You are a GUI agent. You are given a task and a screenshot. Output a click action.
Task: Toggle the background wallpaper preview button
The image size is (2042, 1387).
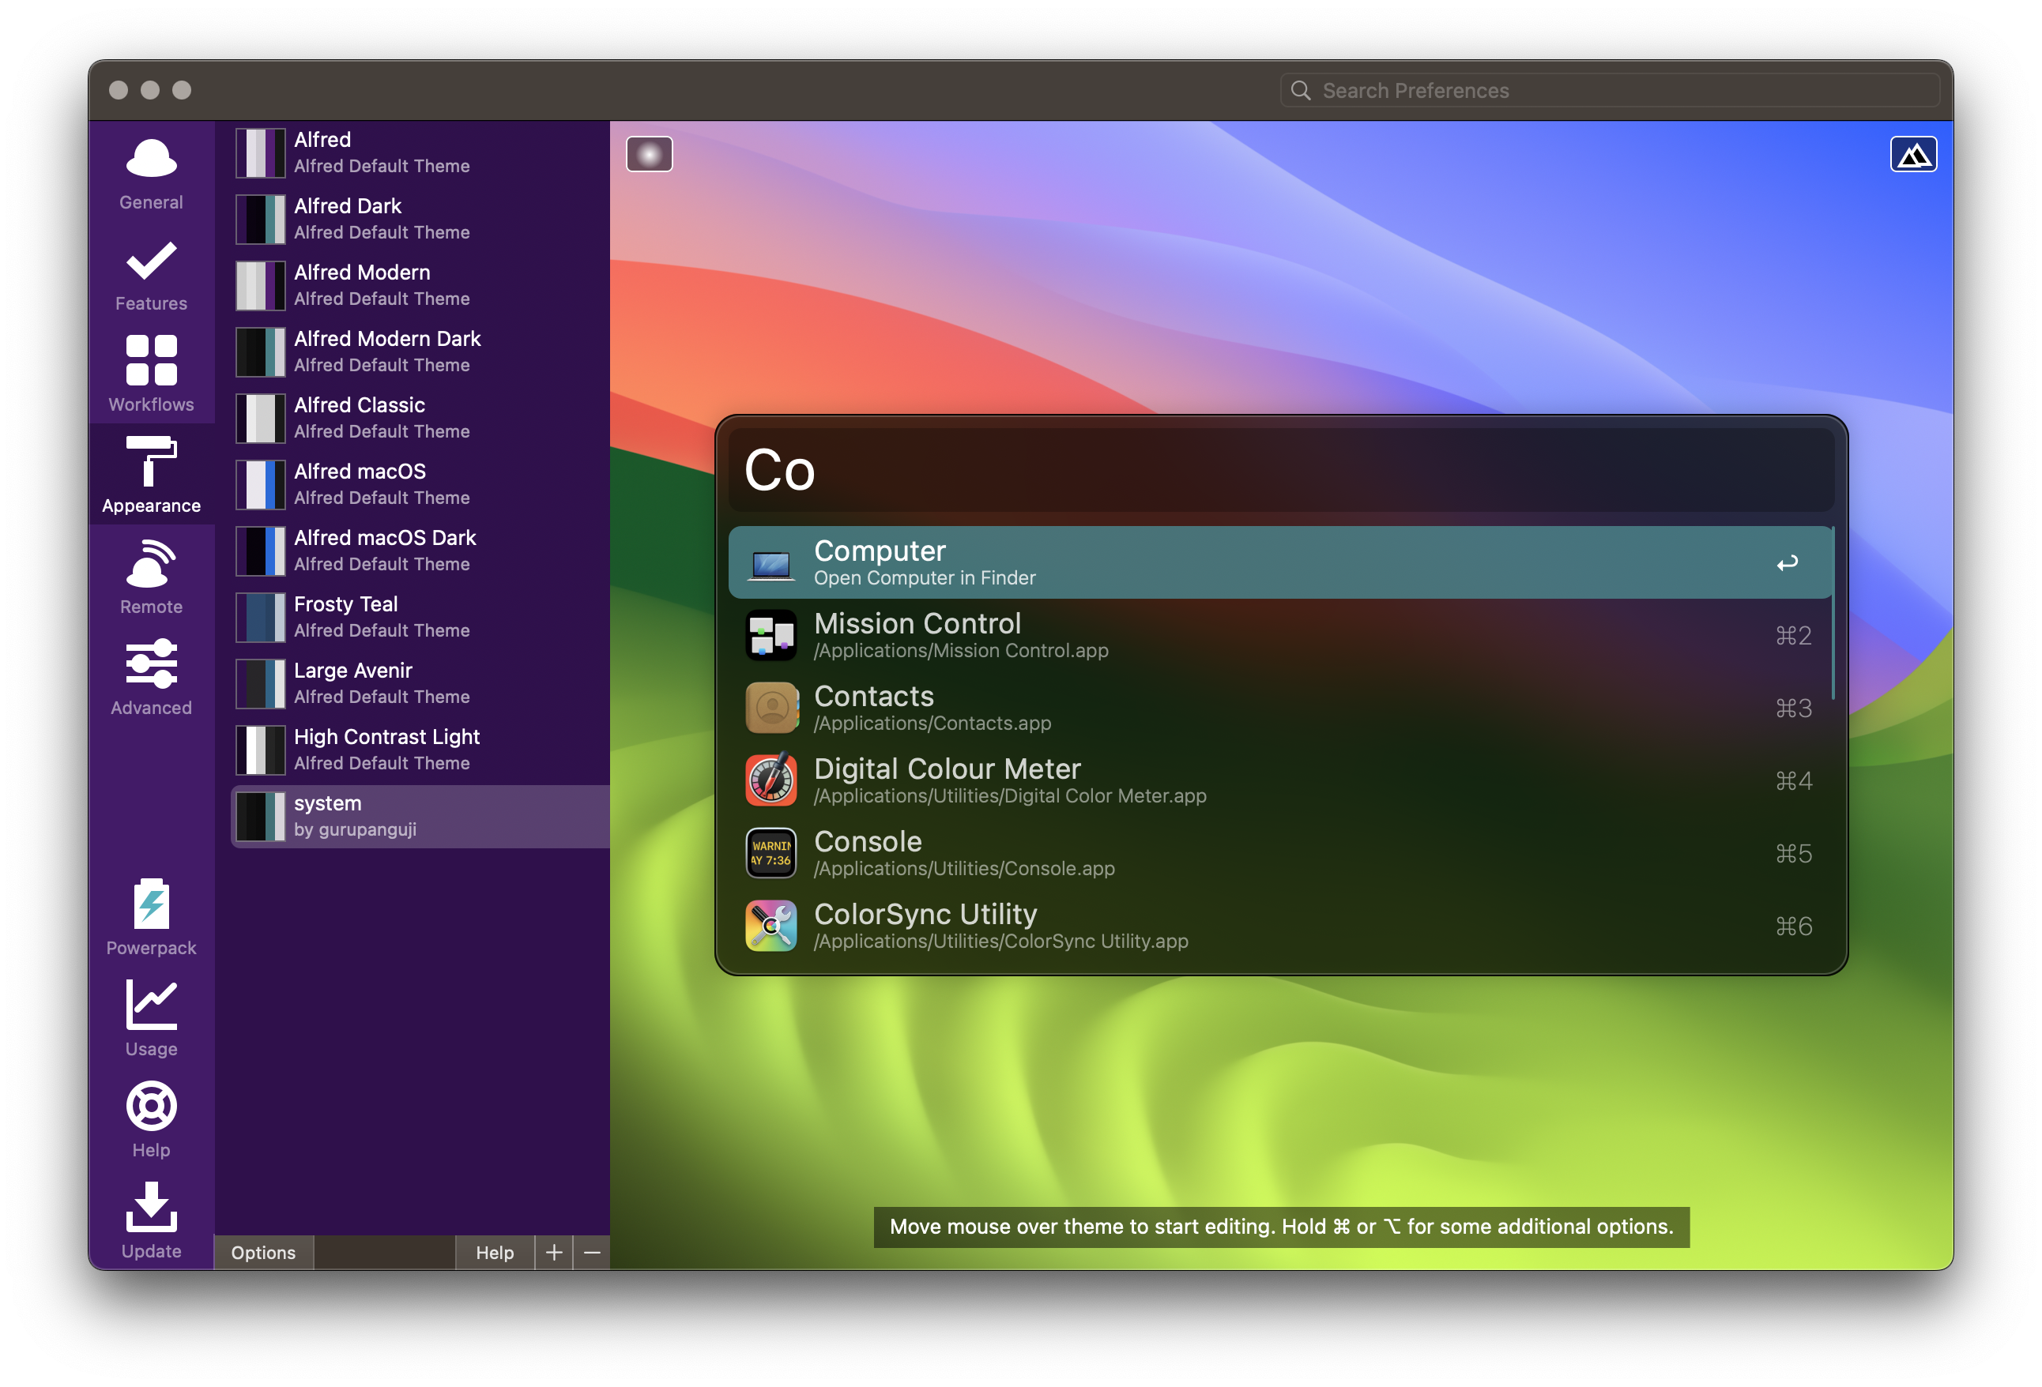click(1913, 155)
